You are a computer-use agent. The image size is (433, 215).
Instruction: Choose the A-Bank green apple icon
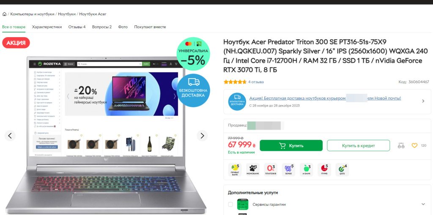click(306, 169)
